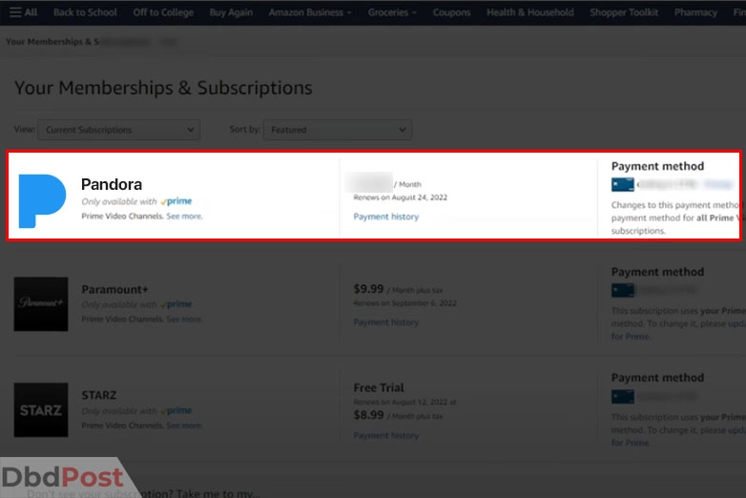
Task: Select the Paramount+ subscription title
Action: tap(114, 289)
